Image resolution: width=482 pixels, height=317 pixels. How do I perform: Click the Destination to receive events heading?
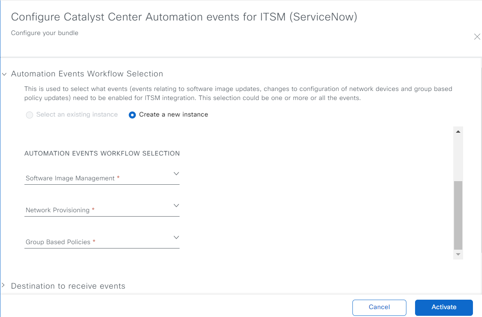[68, 286]
